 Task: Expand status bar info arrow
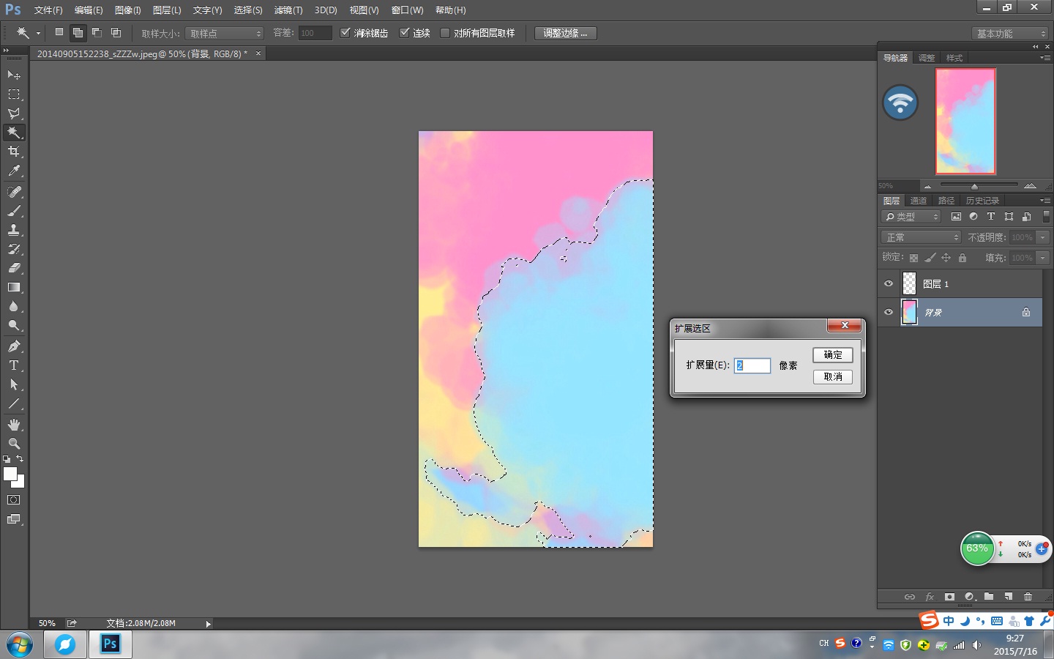click(208, 624)
